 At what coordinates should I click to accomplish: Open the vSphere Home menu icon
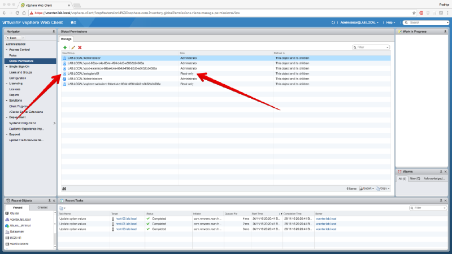pos(73,22)
